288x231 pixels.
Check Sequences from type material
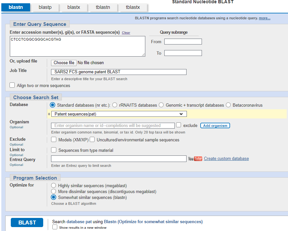tap(54, 150)
